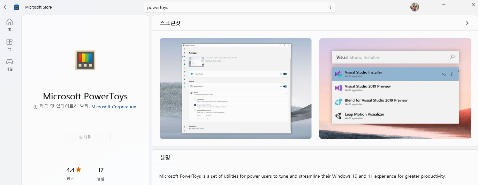Image resolution: width=478 pixels, height=185 pixels.
Task: Click the description text starting 'Microsoft PowerToys is a set'
Action: tap(302, 176)
